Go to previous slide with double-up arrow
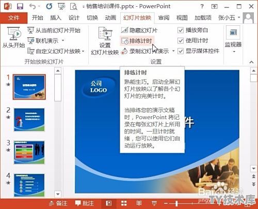Screen dimensions: 258x209 point(254,176)
